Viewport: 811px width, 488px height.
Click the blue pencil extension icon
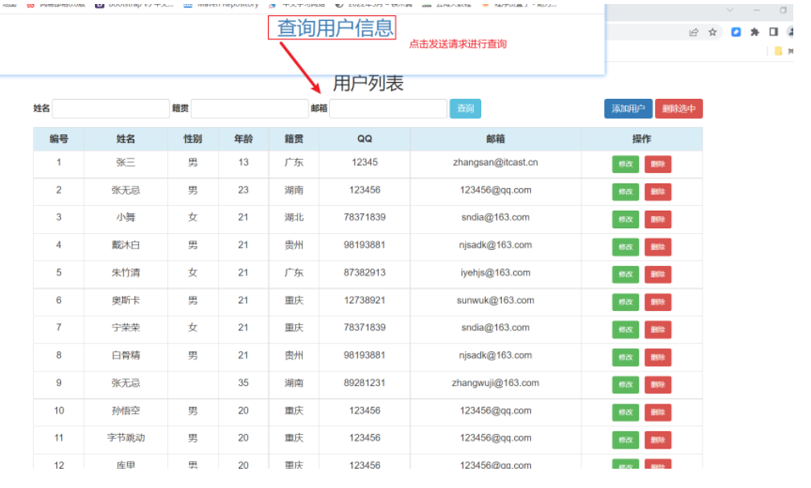(x=735, y=32)
